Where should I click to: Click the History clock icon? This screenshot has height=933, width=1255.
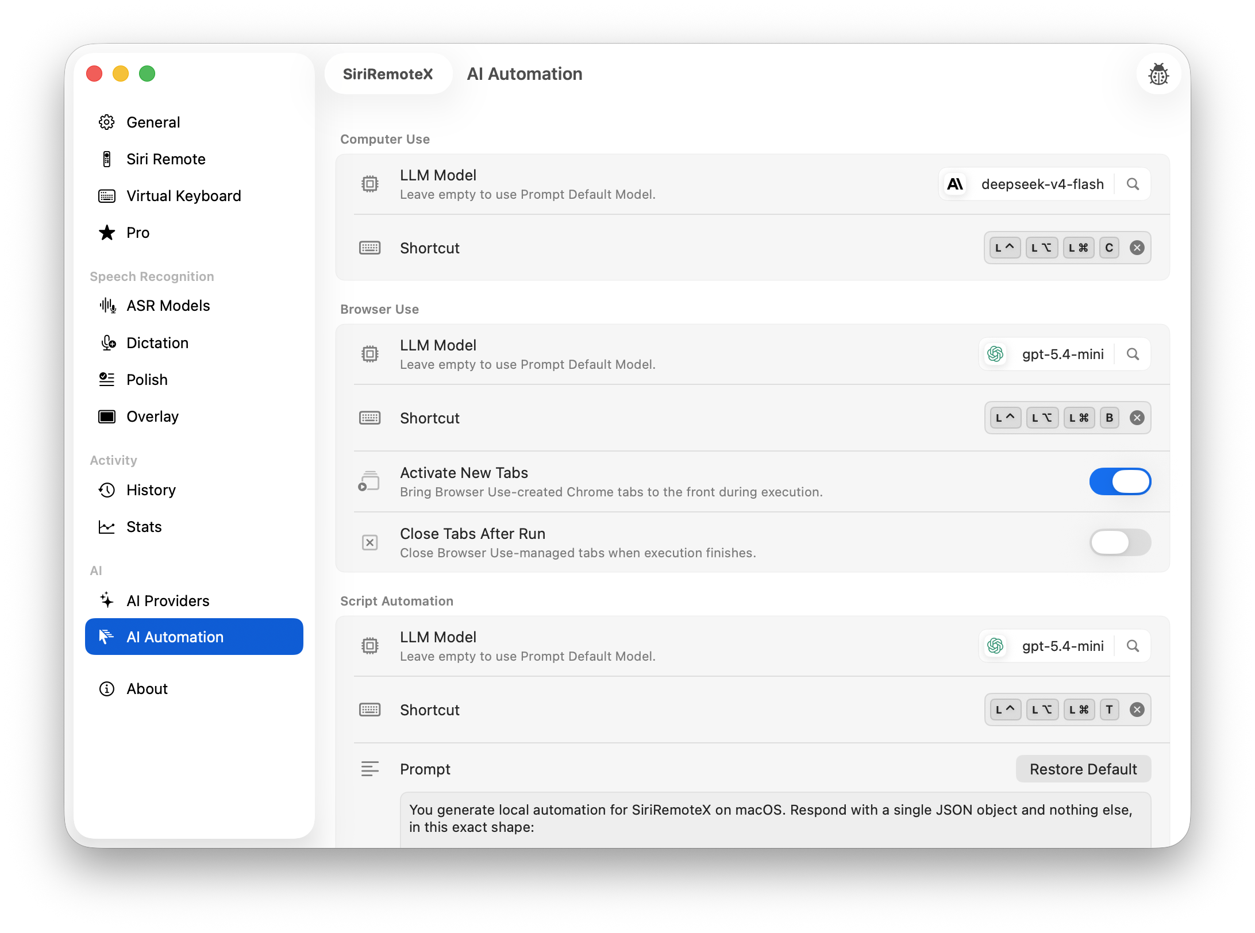(x=107, y=490)
